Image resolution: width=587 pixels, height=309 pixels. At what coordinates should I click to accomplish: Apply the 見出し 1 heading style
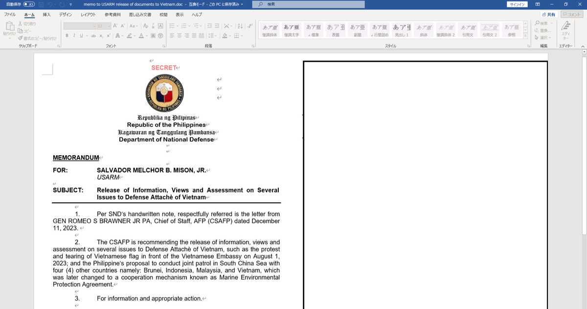pos(402,30)
